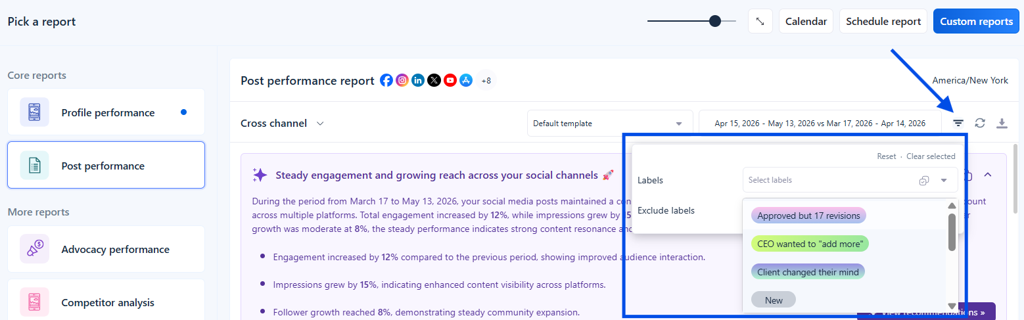Click the Facebook channel icon
The height and width of the screenshot is (320, 1024).
[x=386, y=80]
